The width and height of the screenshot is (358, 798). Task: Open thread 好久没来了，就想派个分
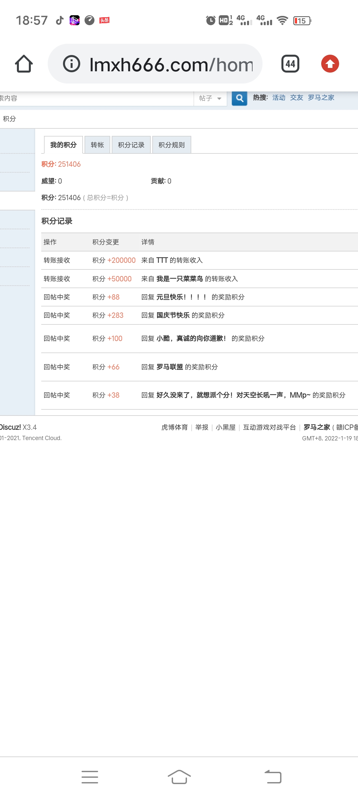coord(233,395)
